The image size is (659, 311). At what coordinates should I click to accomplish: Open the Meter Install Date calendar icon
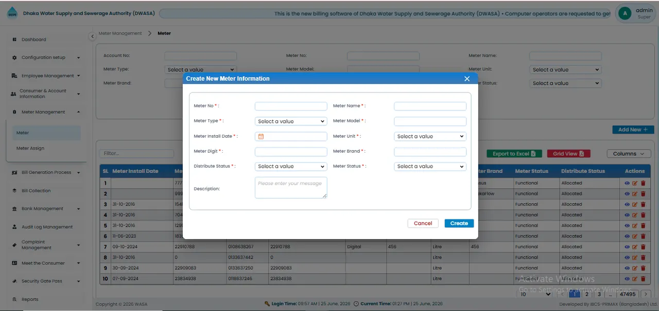coord(261,136)
